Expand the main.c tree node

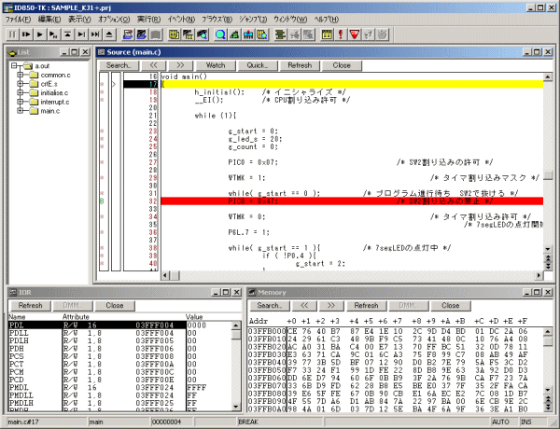21,111
